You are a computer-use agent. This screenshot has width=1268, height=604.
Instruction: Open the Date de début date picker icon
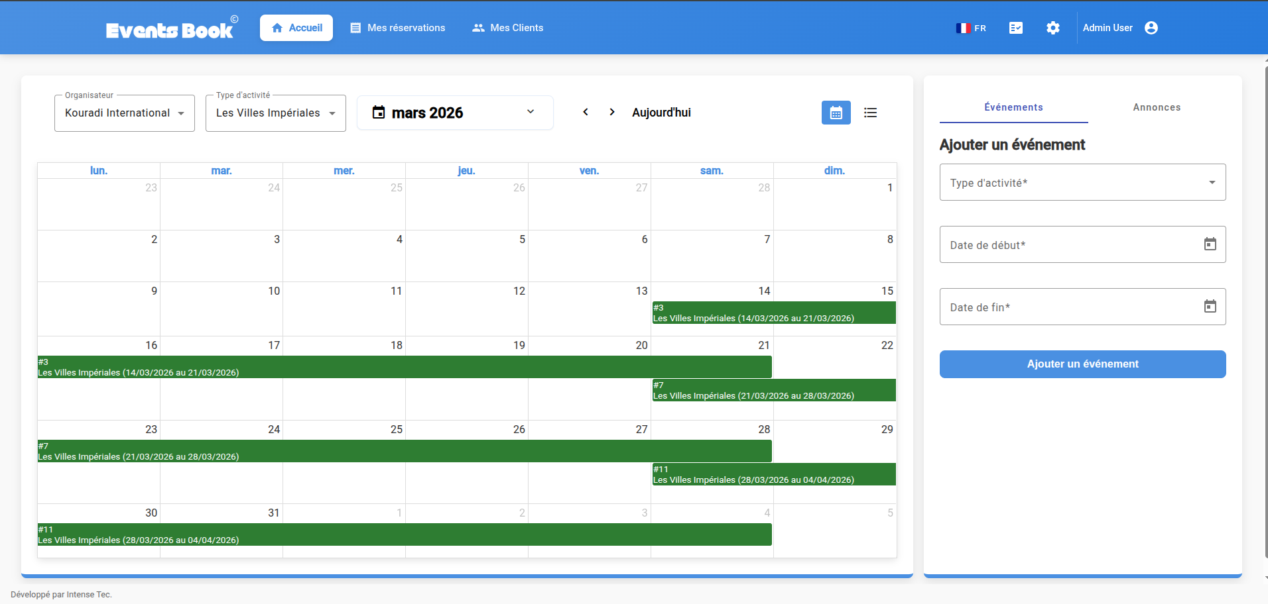1210,244
